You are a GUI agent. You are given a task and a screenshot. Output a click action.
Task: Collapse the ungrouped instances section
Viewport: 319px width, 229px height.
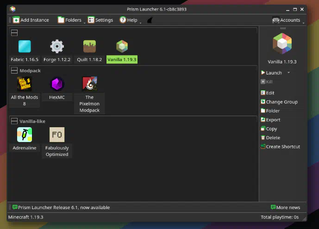pyautogui.click(x=14, y=33)
